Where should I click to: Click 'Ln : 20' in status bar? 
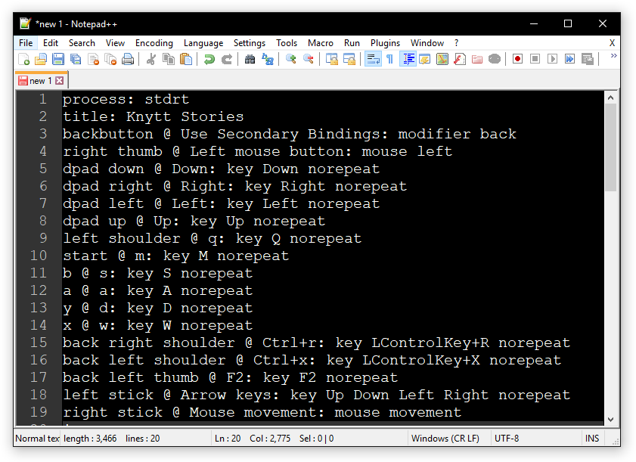228,439
